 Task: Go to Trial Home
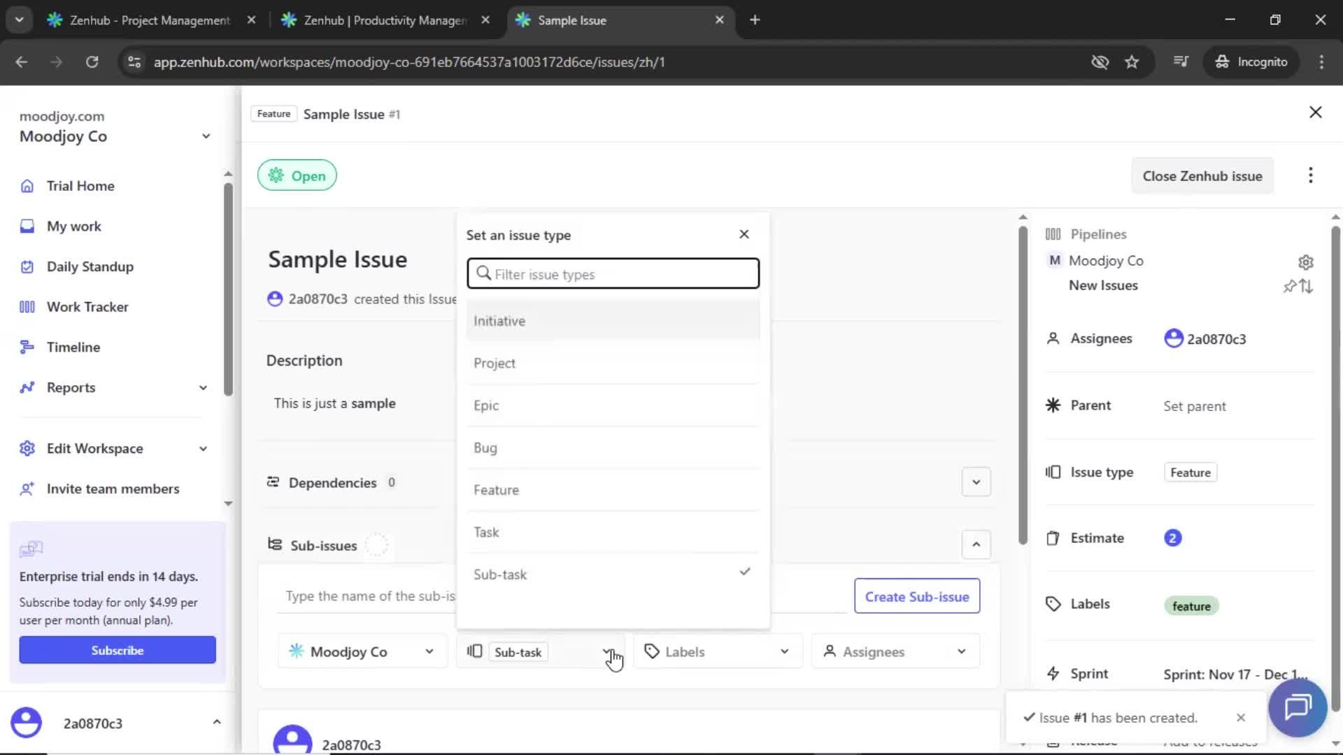click(80, 185)
